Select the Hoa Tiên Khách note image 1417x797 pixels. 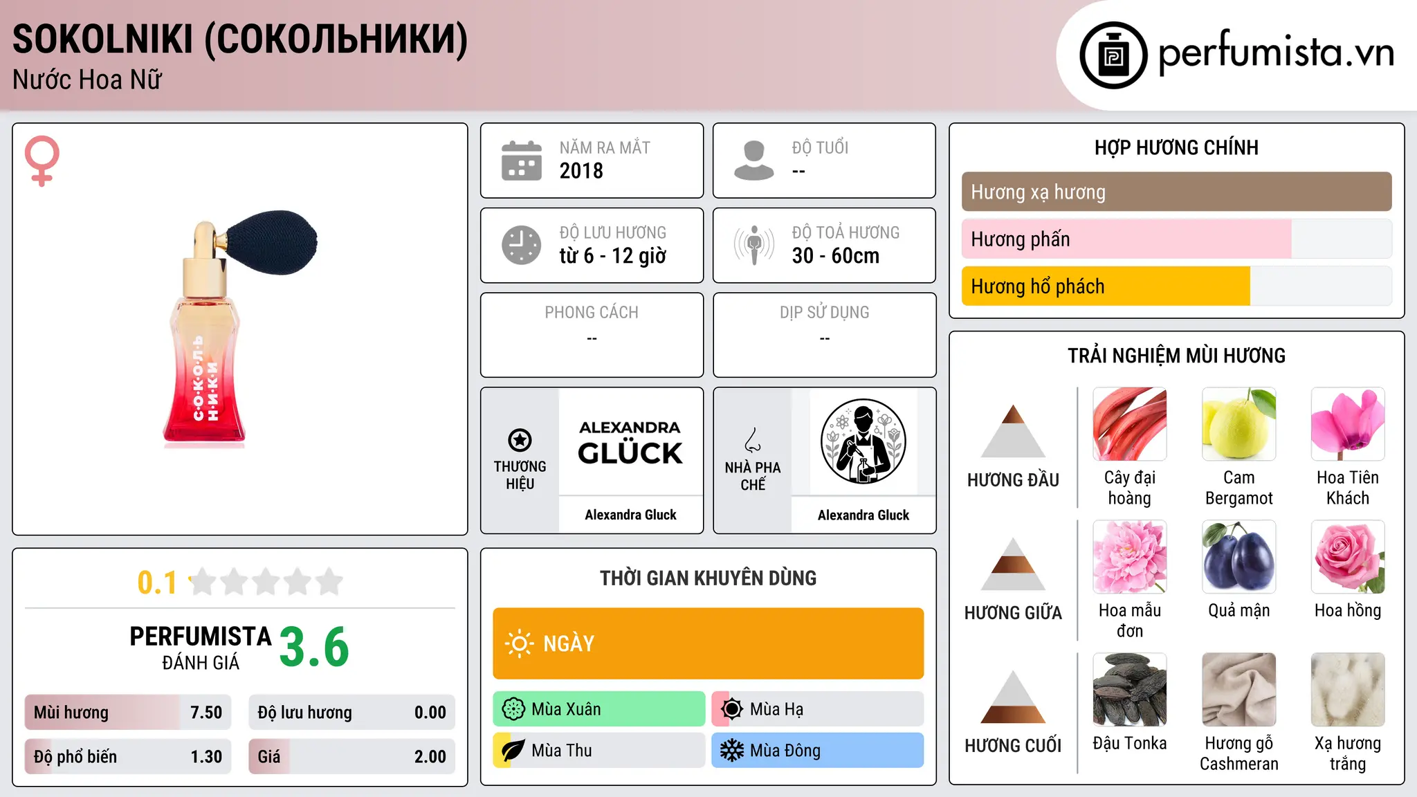[1348, 424]
